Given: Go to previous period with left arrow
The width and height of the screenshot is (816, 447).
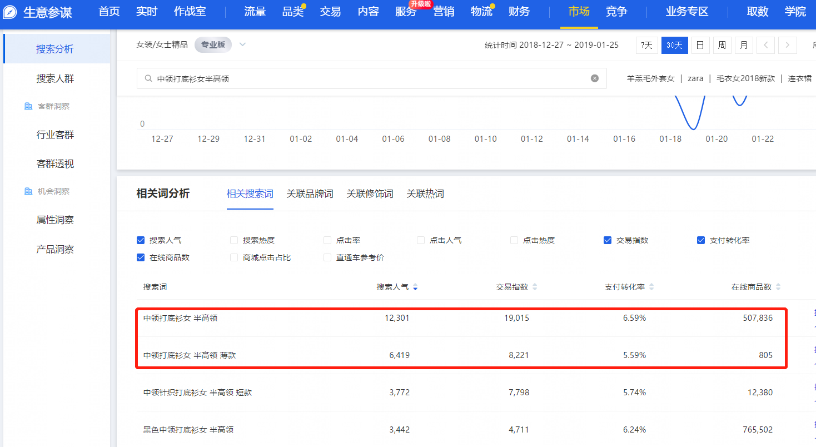Looking at the screenshot, I should coord(765,45).
